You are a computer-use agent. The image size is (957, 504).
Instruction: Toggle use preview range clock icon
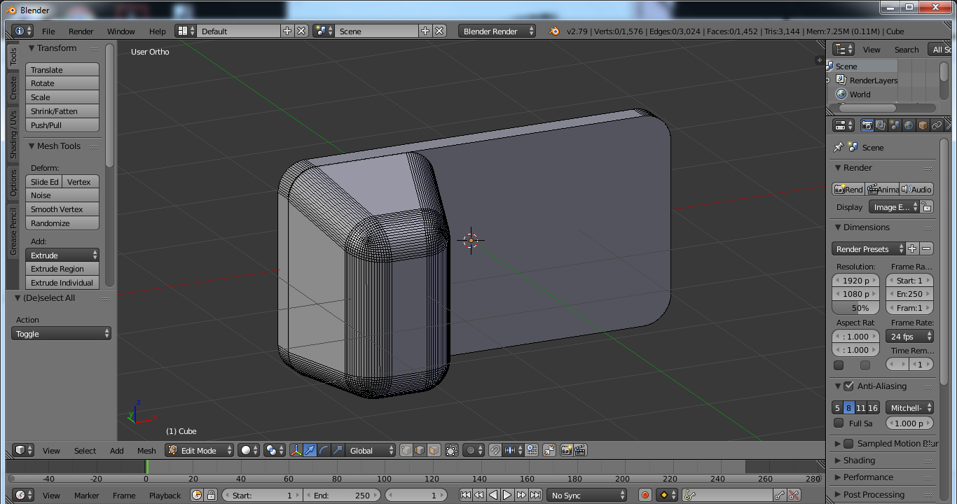tap(197, 495)
